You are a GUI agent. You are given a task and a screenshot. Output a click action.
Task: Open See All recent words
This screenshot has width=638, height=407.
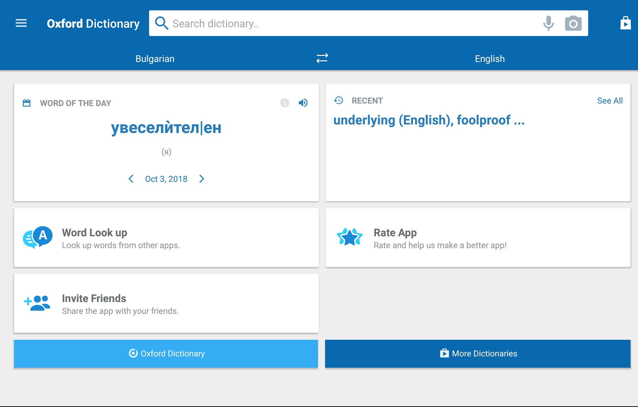[610, 101]
